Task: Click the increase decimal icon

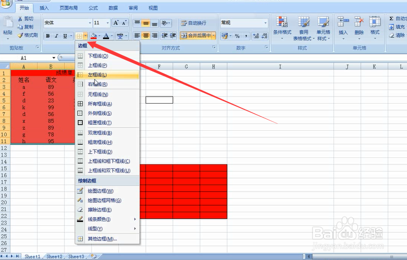Action: 256,36
